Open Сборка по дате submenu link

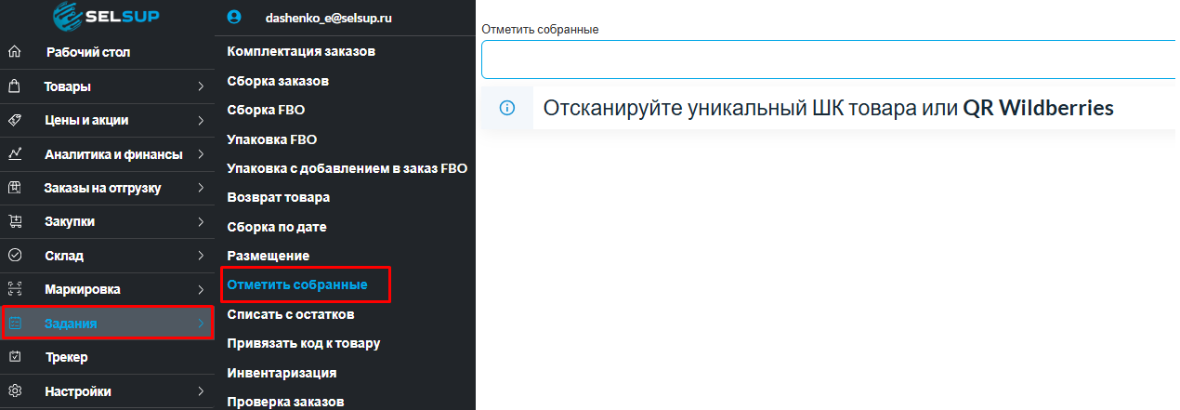pyautogui.click(x=277, y=227)
